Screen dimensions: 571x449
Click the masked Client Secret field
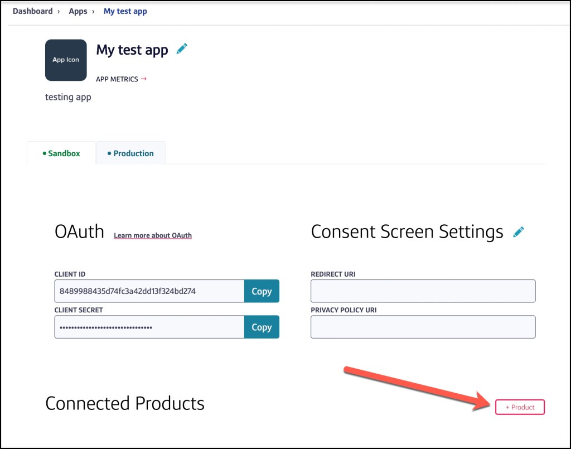pos(149,327)
